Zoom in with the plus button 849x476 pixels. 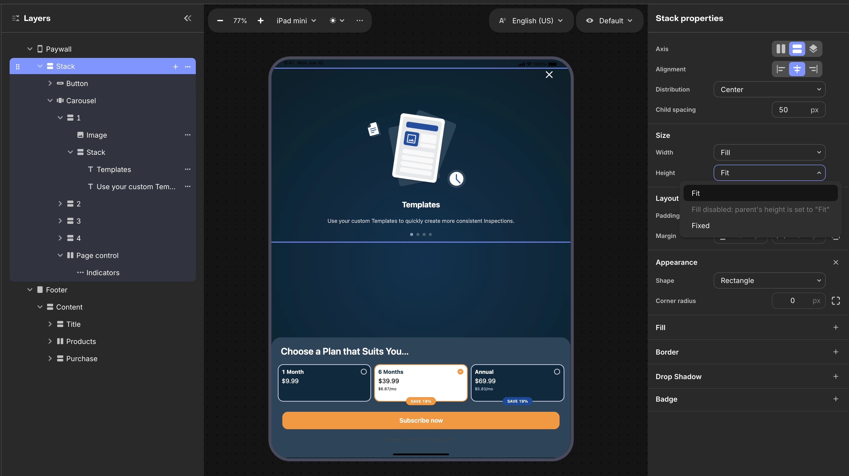(x=260, y=21)
